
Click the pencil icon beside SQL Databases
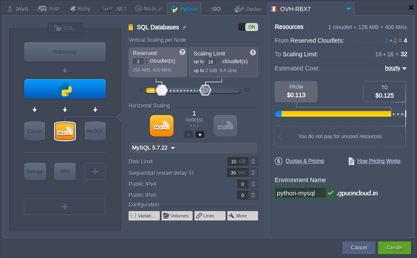(185, 28)
